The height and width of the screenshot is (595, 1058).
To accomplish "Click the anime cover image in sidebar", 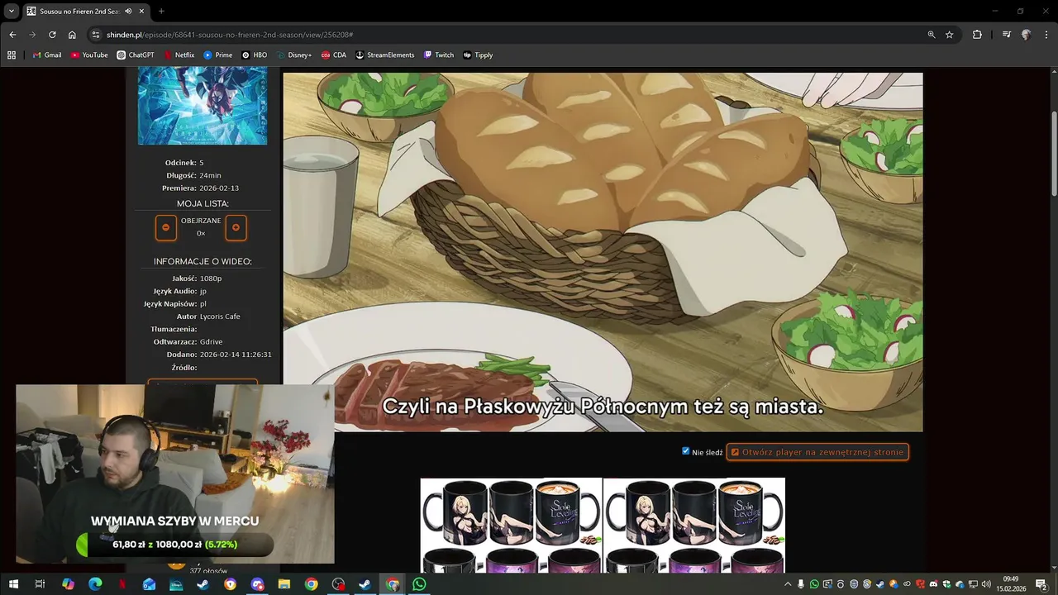I will [203, 107].
